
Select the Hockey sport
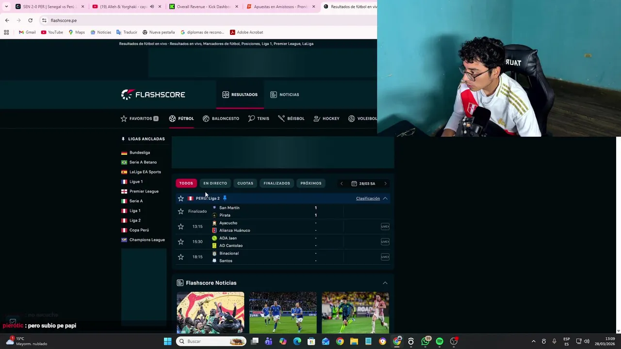(x=327, y=118)
